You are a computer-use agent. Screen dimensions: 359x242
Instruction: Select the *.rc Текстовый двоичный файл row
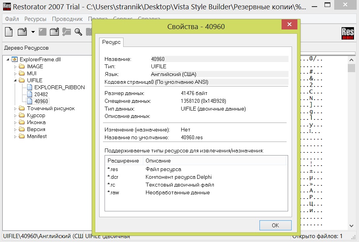point(196,185)
